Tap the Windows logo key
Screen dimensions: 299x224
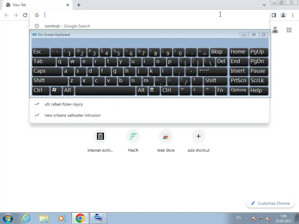coord(56,91)
